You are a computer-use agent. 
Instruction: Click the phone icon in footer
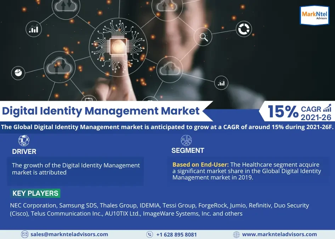coord(150,234)
